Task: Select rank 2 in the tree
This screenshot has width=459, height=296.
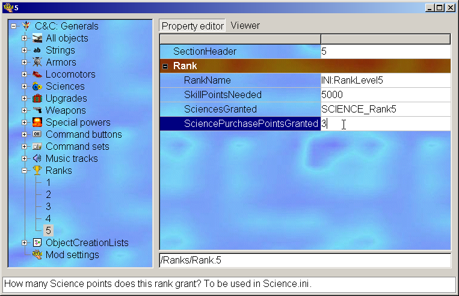Action: (x=48, y=194)
